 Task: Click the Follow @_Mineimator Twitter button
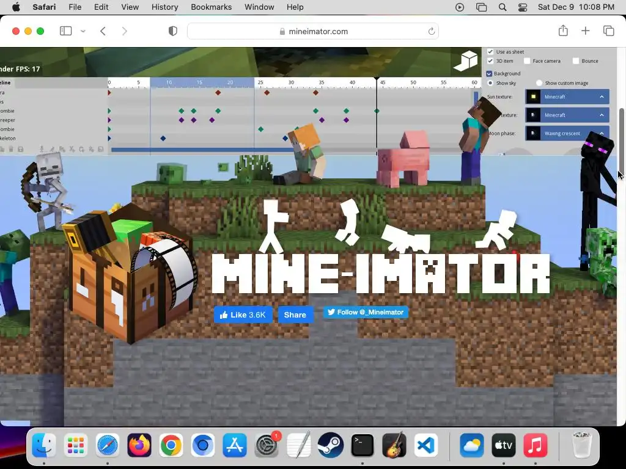[x=366, y=312]
